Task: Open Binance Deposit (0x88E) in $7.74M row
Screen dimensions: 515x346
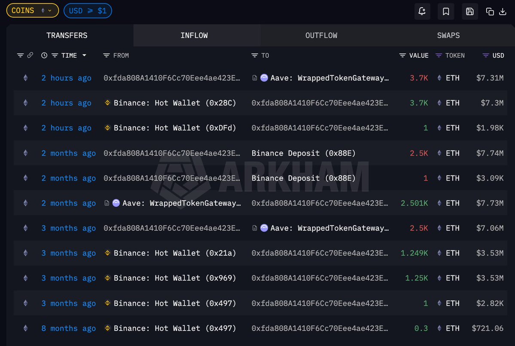Action: (x=304, y=153)
